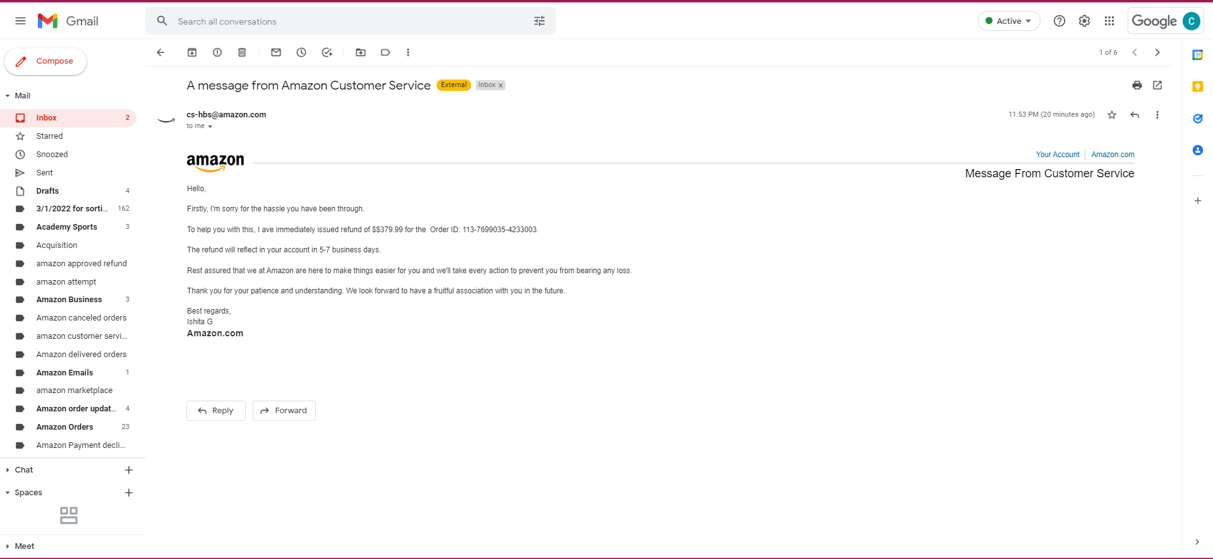Collapse the Spaces section
The height and width of the screenshot is (559, 1213).
pyautogui.click(x=8, y=493)
